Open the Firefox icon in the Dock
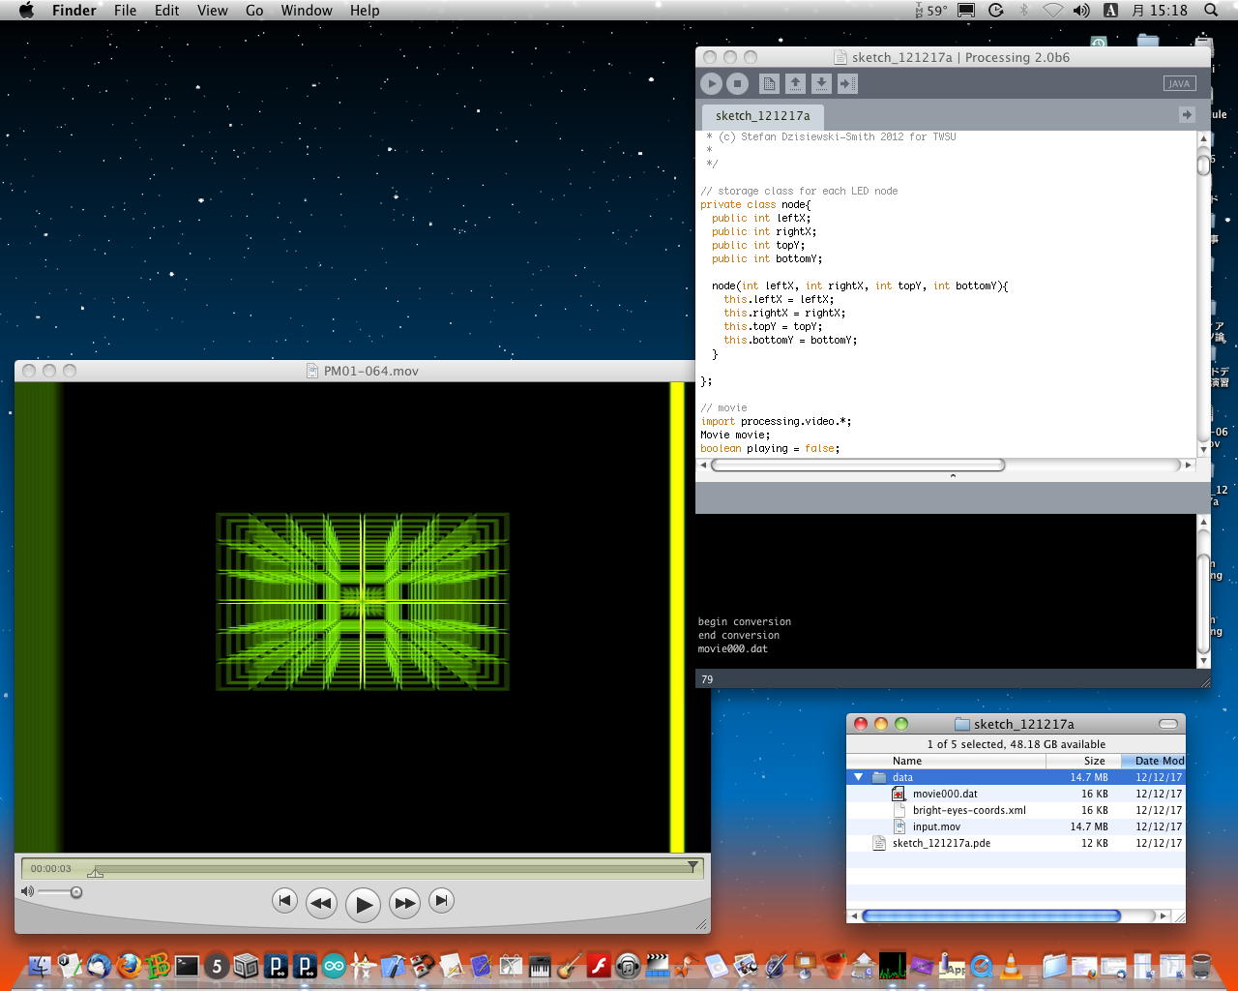Screen dimensions: 1238x991 [x=128, y=965]
